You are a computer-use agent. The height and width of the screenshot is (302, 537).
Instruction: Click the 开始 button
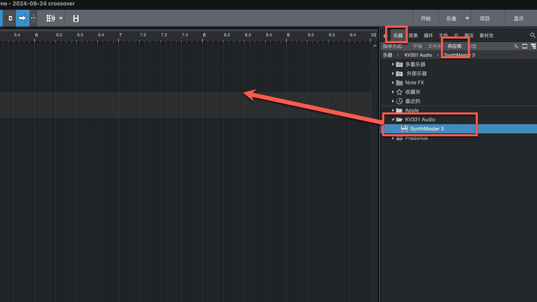(x=425, y=18)
